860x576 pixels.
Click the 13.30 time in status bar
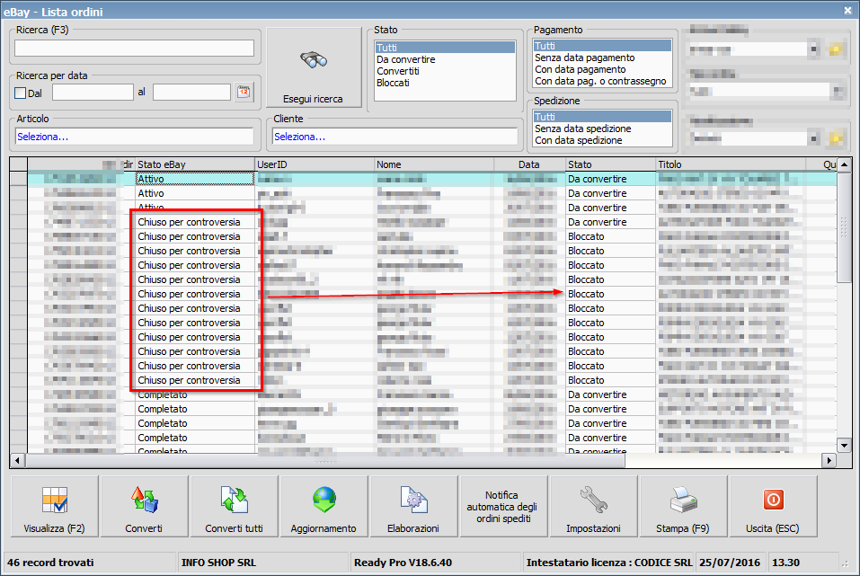(786, 563)
